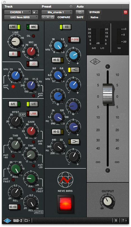Click the Neve 88RS logo emblem

[x=65, y=180]
